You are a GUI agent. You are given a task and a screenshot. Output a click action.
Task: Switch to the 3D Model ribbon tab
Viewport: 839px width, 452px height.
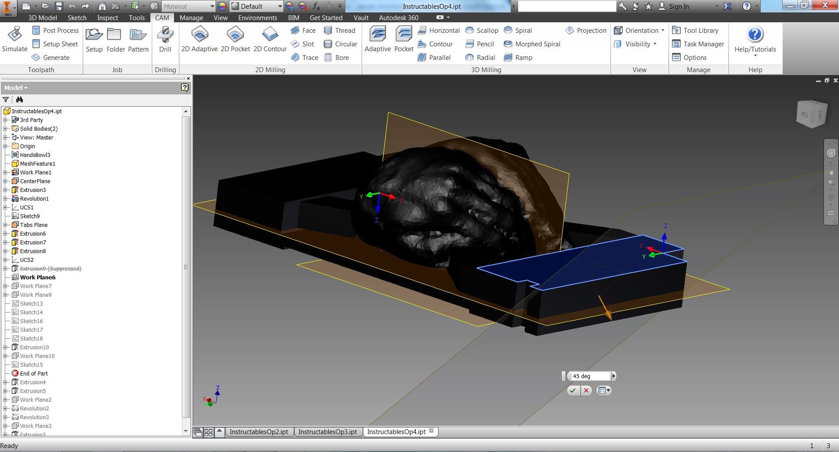42,18
